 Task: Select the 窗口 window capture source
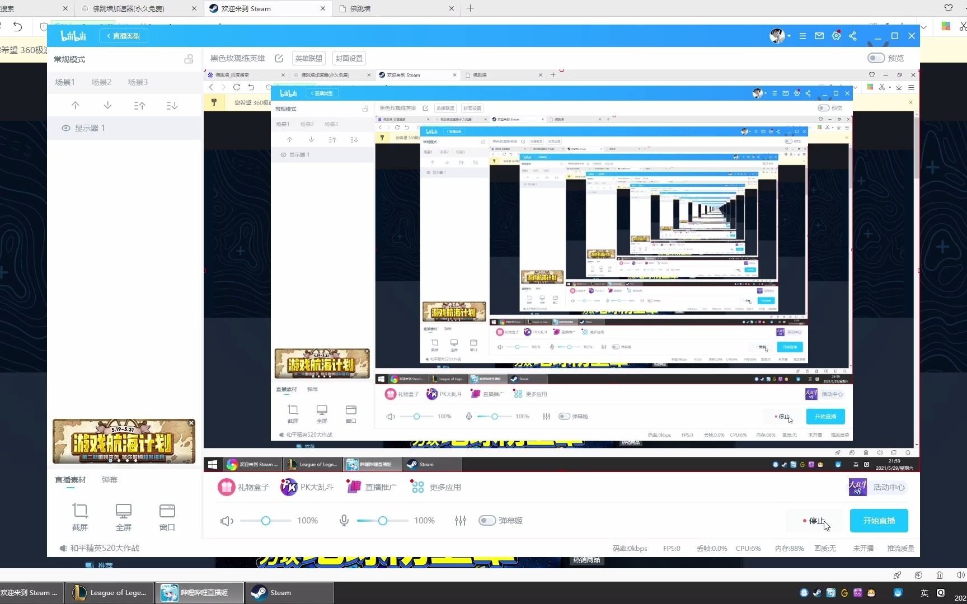point(167,516)
